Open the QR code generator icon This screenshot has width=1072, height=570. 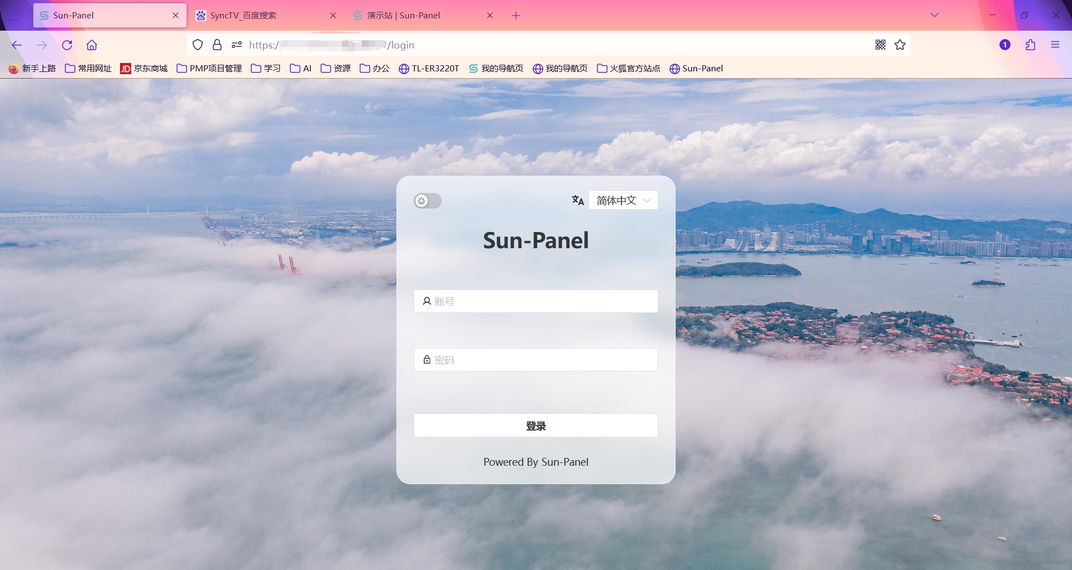(x=880, y=45)
